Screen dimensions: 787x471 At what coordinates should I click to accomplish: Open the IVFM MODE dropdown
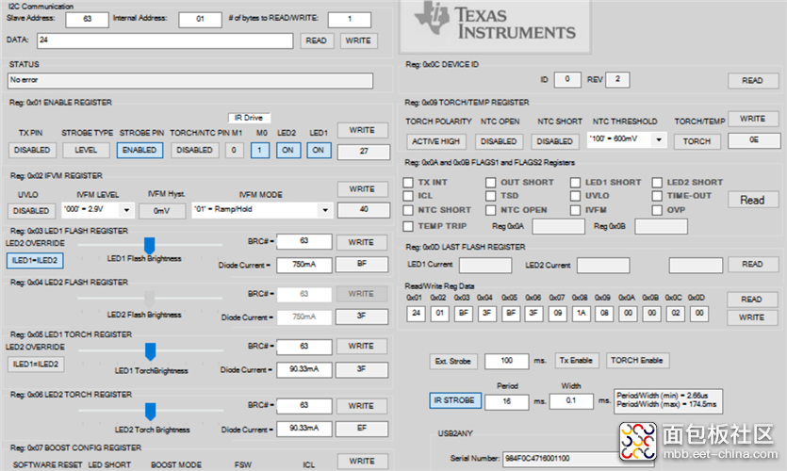click(x=262, y=210)
